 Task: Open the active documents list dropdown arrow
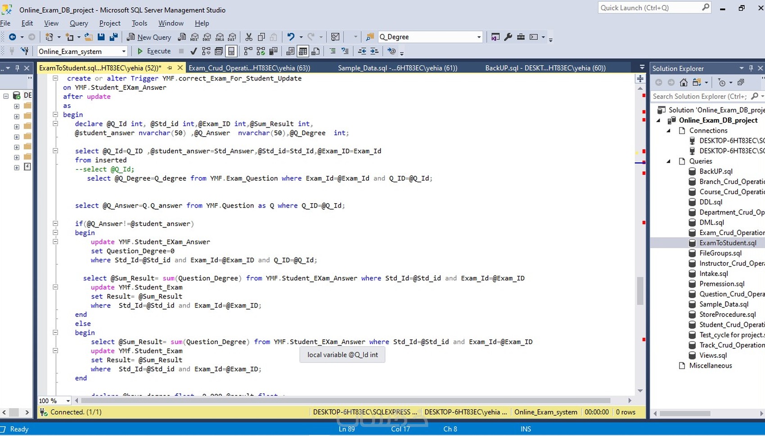pyautogui.click(x=642, y=67)
